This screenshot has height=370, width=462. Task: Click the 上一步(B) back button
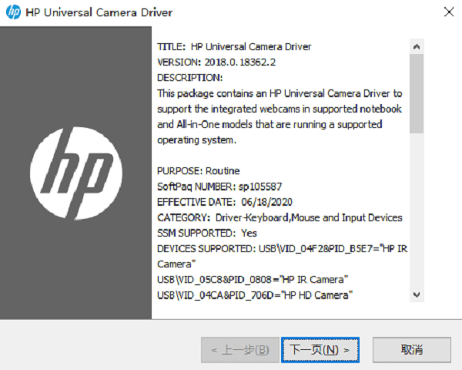240,350
